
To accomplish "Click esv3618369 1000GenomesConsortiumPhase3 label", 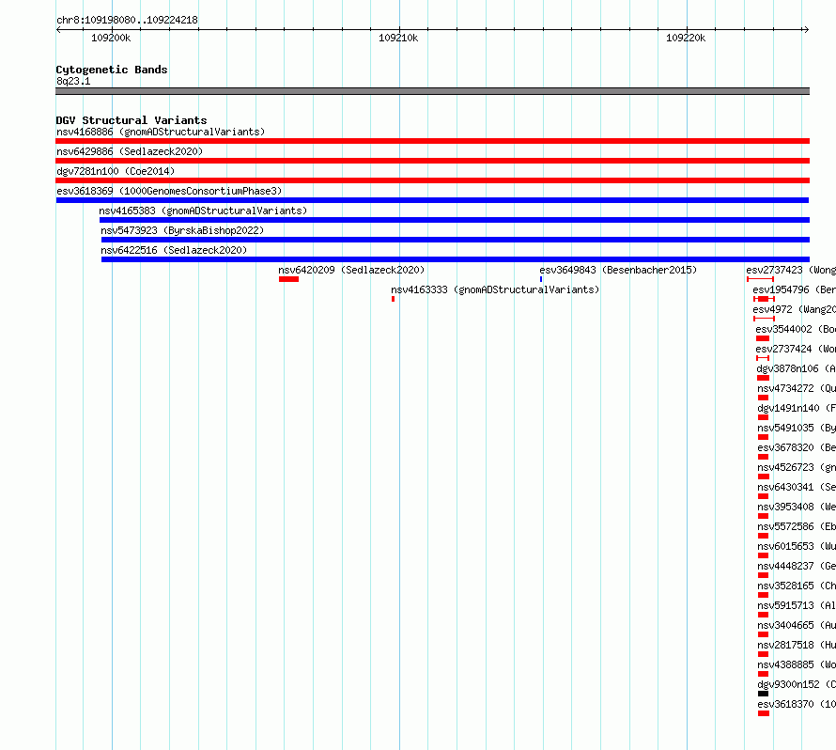I will [x=169, y=191].
